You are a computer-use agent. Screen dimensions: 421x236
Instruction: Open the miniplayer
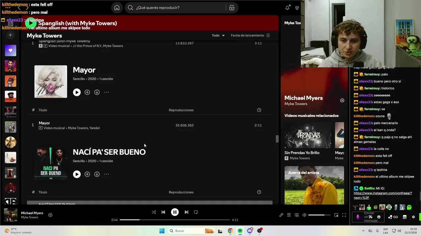click(x=336, y=215)
